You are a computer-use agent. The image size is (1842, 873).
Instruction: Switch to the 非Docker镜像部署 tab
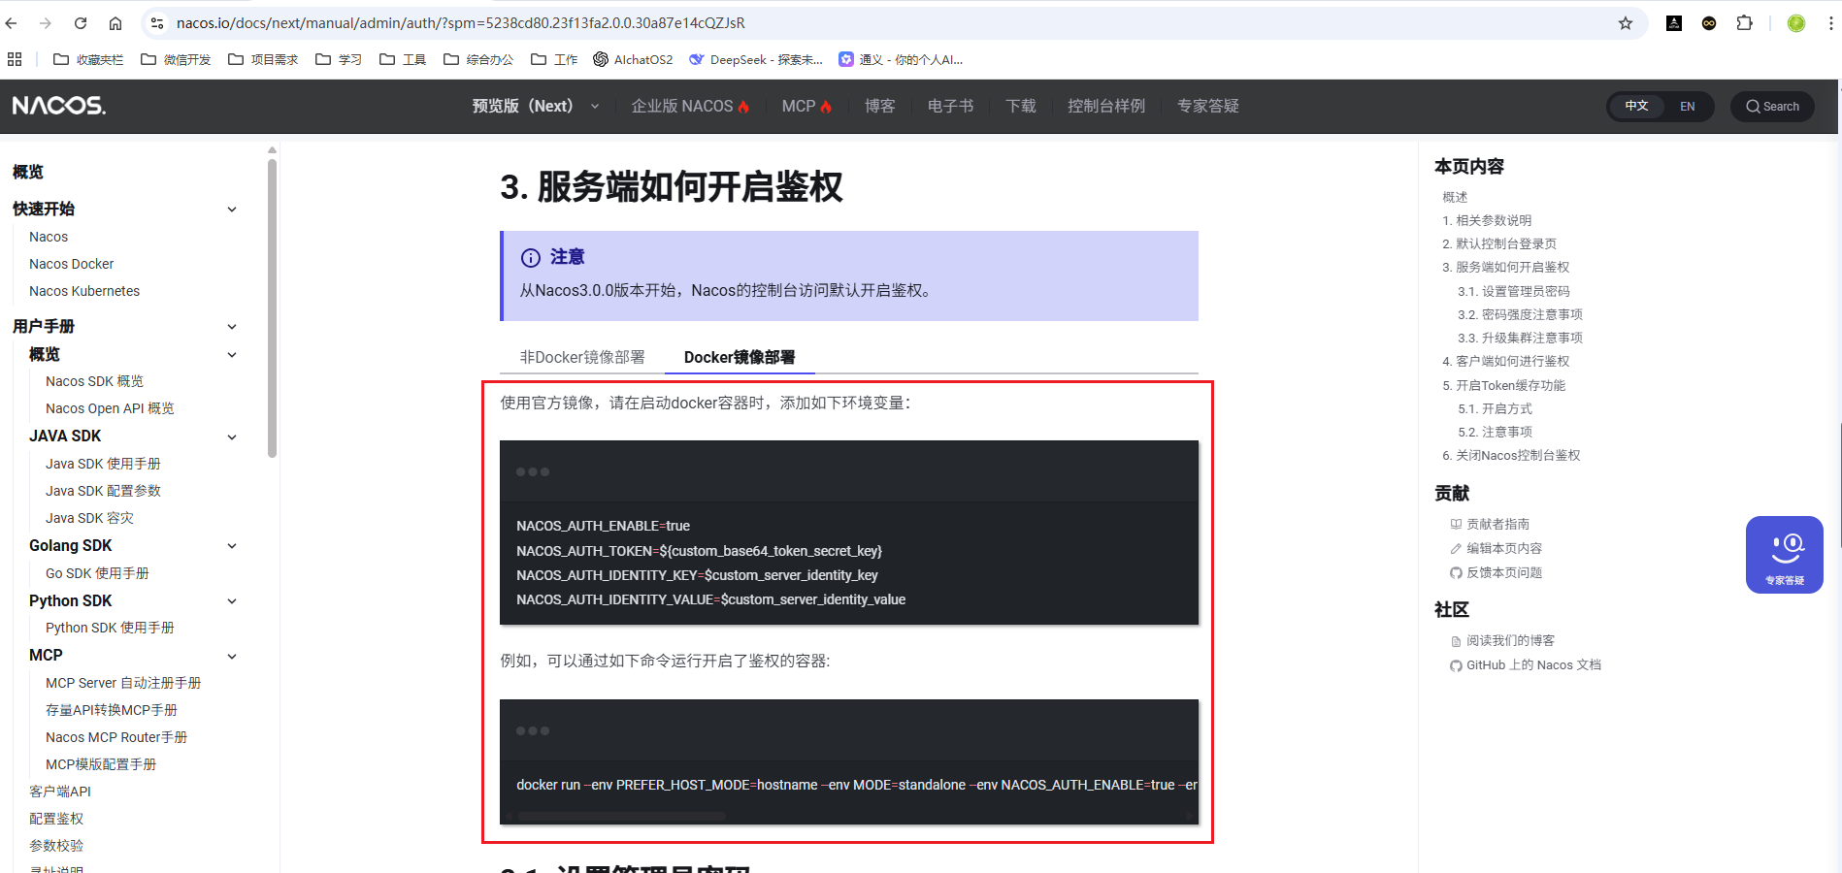tap(579, 357)
